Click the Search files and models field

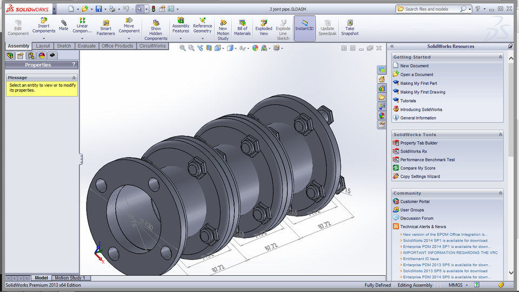point(430,9)
